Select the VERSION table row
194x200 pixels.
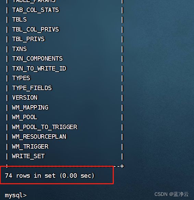[x=25, y=98]
